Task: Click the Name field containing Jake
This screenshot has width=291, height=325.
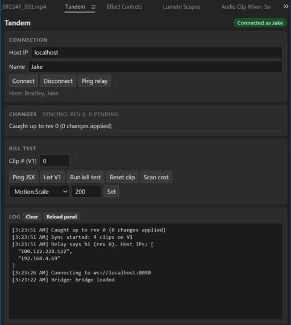Action: 155,66
